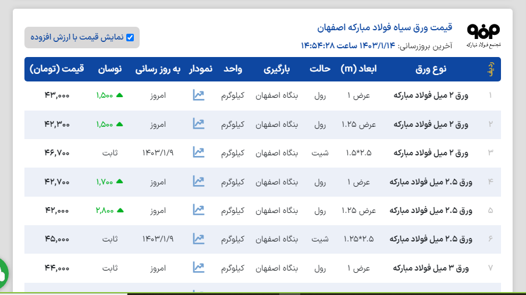Image resolution: width=526 pixels, height=295 pixels.
Task: Open ورق ۳ میل فولاد مبارکه link
Action: pos(431,268)
